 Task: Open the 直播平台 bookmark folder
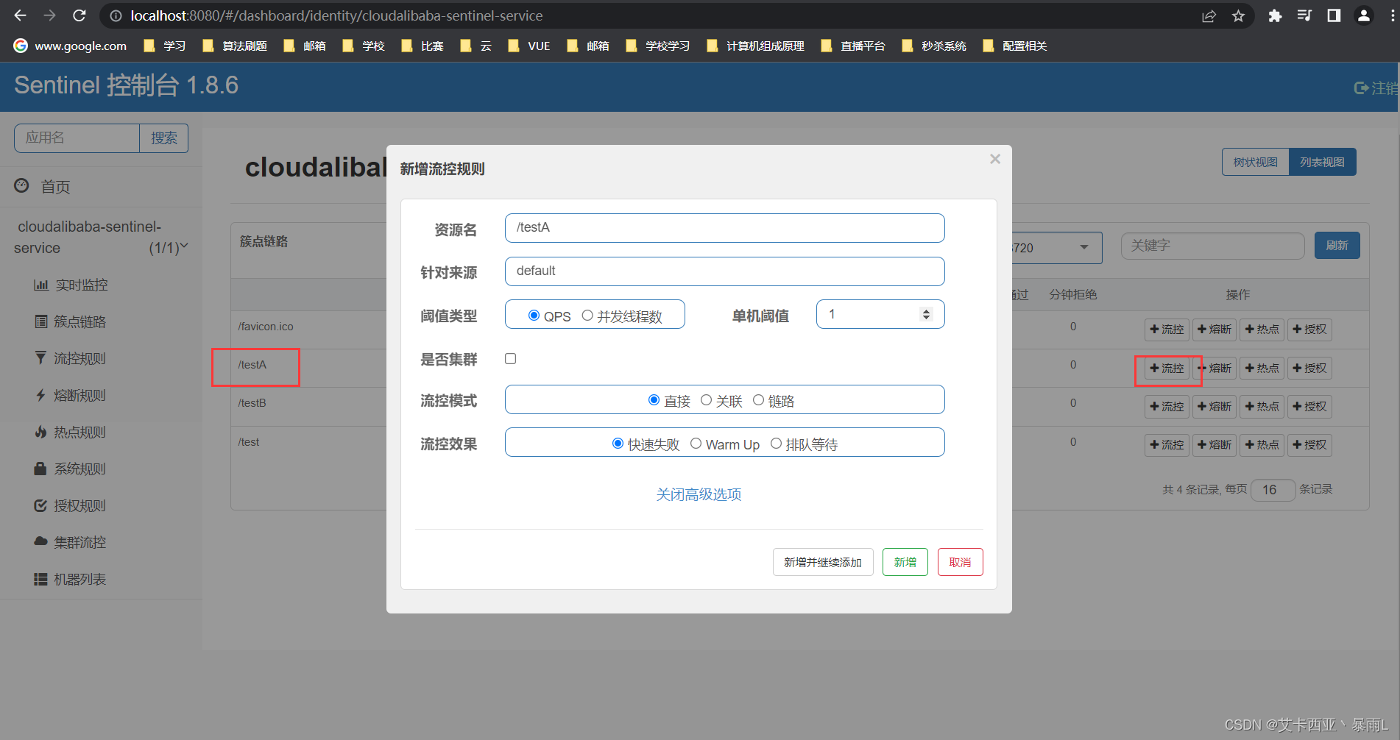(x=854, y=46)
